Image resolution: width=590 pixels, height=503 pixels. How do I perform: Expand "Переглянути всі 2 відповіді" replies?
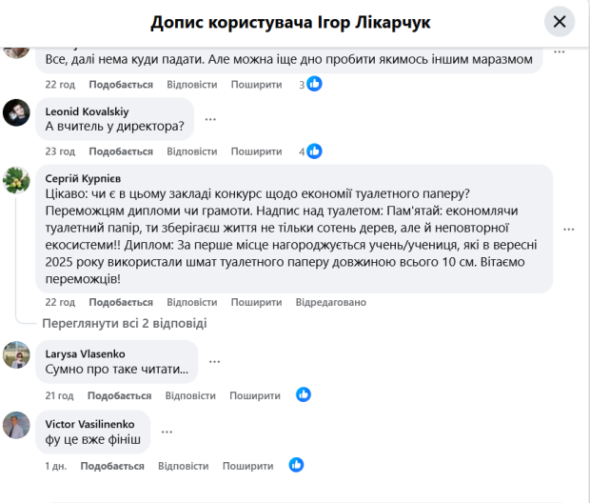pyautogui.click(x=124, y=323)
